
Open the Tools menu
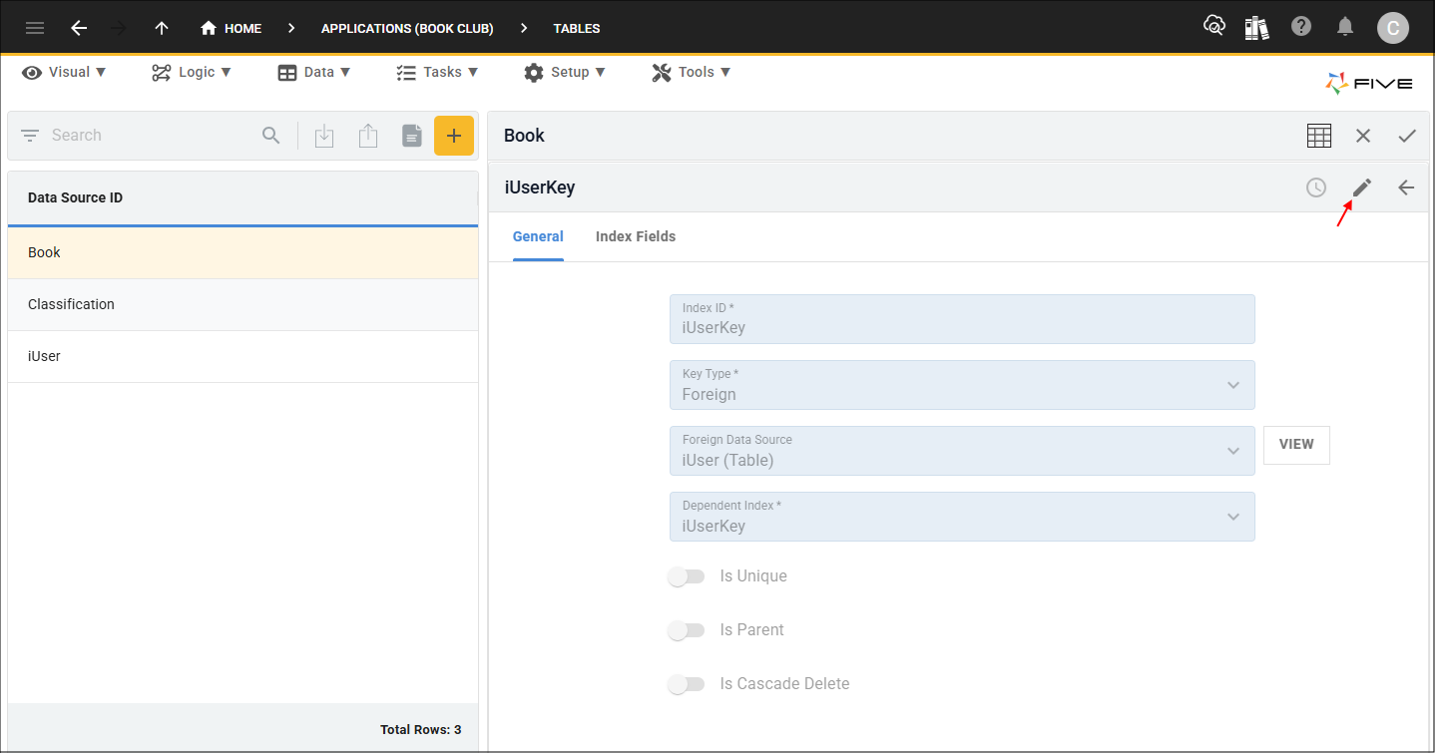click(692, 72)
